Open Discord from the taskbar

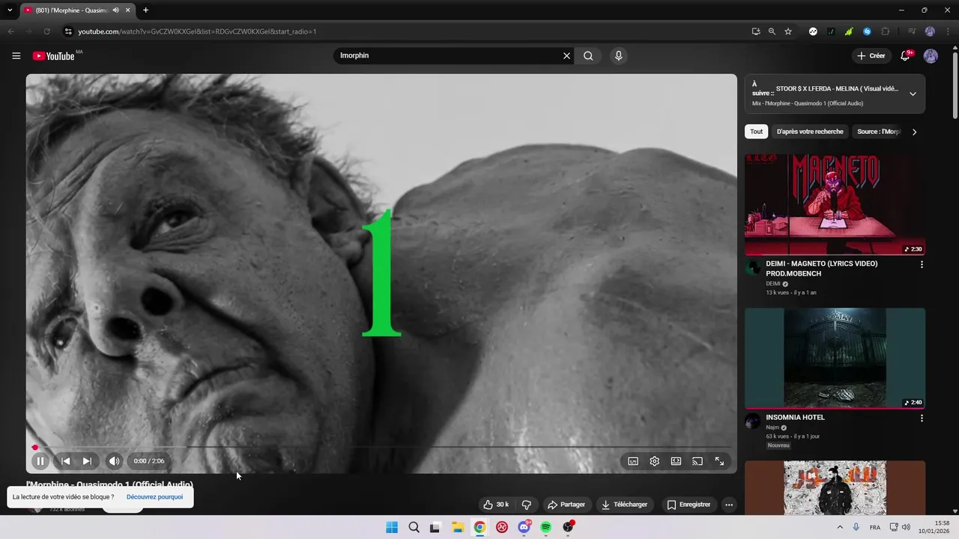[524, 527]
